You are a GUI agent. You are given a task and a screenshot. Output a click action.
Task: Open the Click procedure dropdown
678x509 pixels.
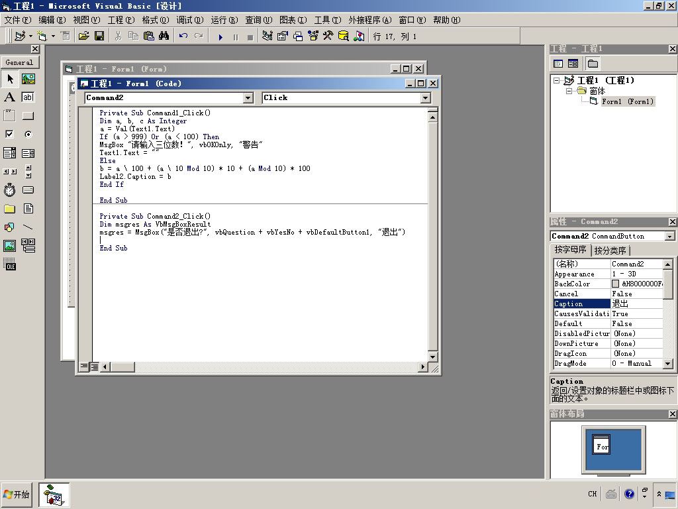click(426, 98)
